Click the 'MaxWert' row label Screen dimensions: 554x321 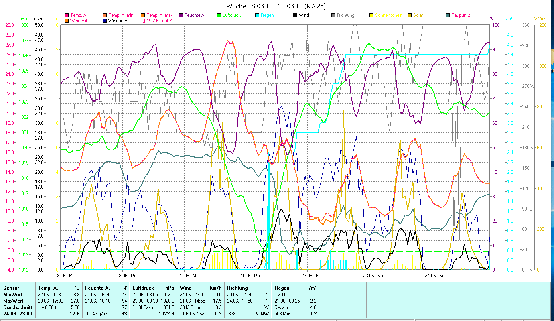[14, 301]
